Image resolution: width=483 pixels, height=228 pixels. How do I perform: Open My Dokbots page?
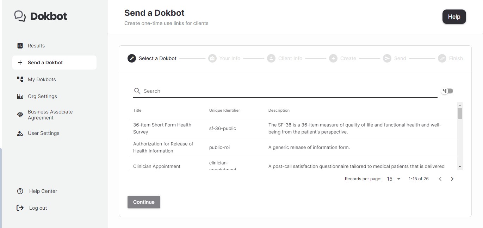click(54, 79)
